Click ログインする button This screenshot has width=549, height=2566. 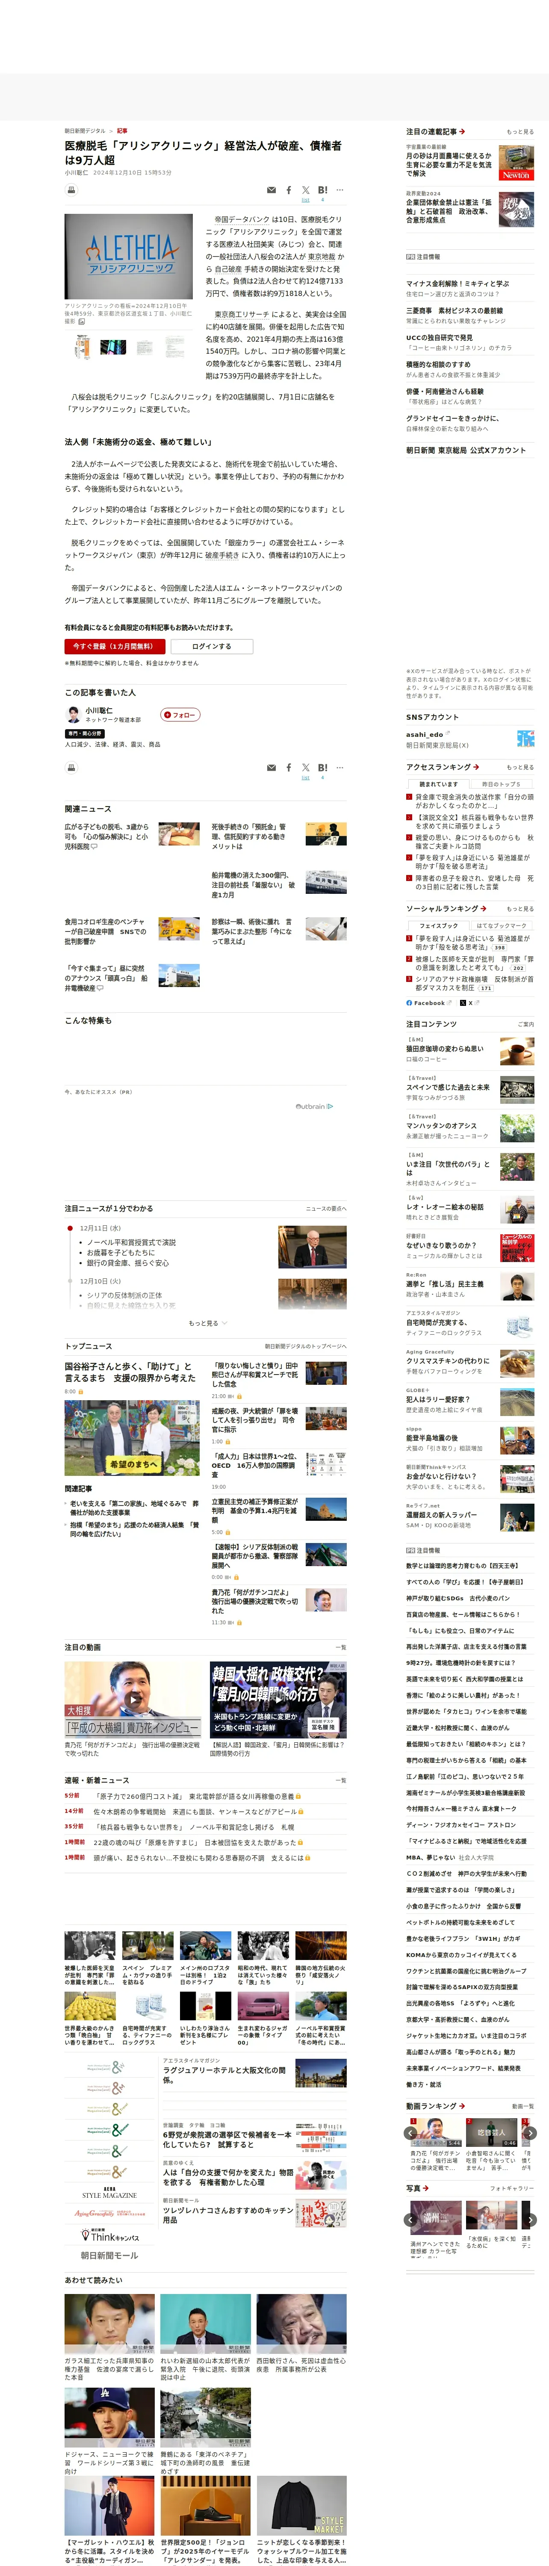[211, 647]
